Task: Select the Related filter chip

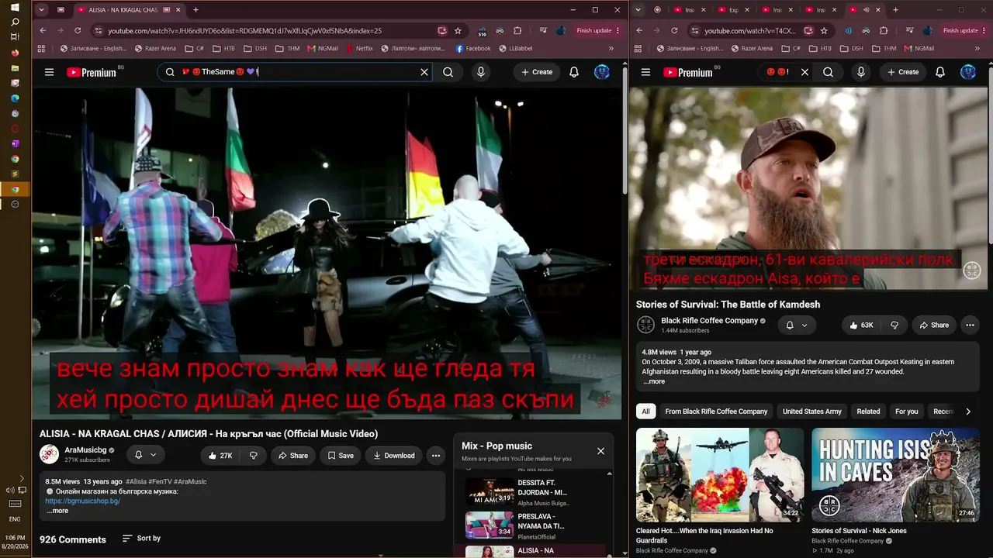Action: click(x=868, y=412)
